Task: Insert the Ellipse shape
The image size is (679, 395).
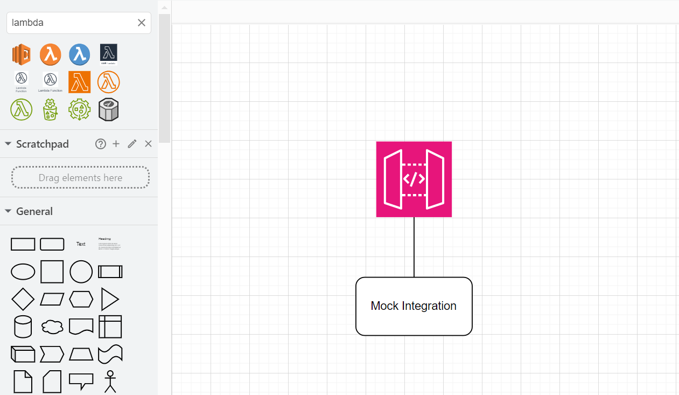Action: [23, 272]
